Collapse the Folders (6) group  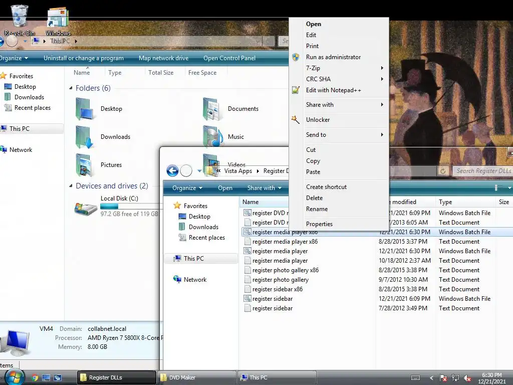pyautogui.click(x=71, y=88)
